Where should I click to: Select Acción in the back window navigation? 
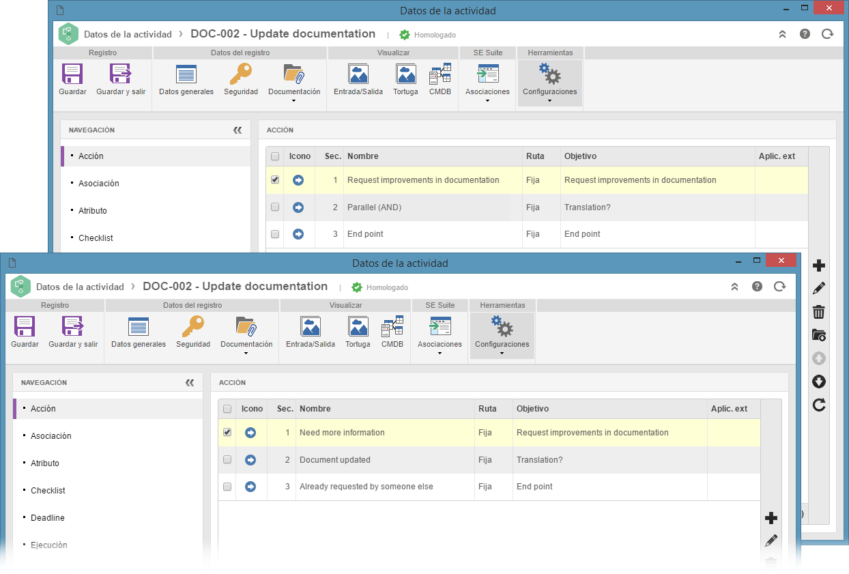click(x=156, y=156)
